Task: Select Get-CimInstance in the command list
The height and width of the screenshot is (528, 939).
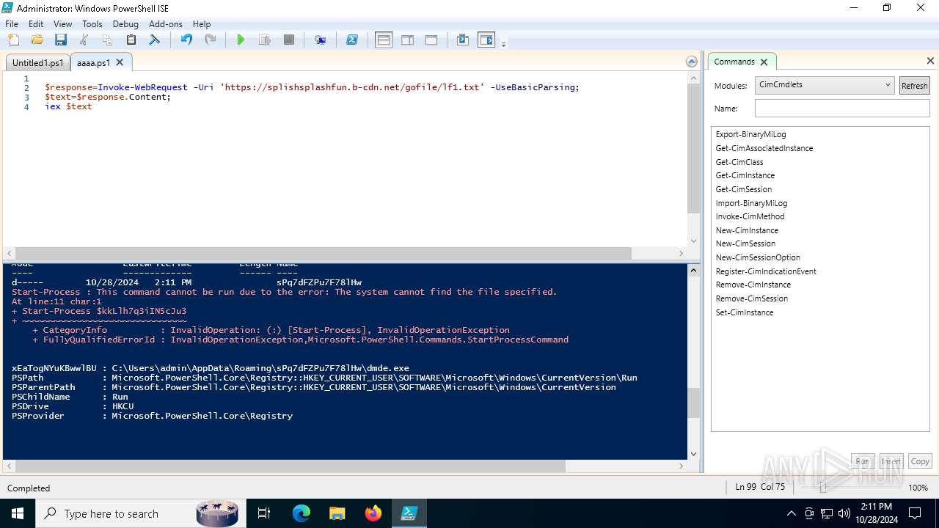Action: [x=745, y=175]
